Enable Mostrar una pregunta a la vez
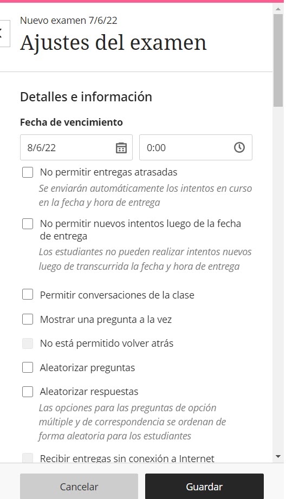Screen dimensions: 286x499 tap(28, 319)
